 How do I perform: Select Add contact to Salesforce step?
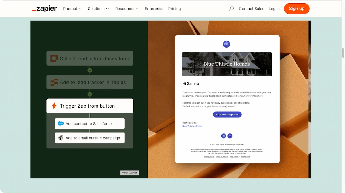(90, 123)
